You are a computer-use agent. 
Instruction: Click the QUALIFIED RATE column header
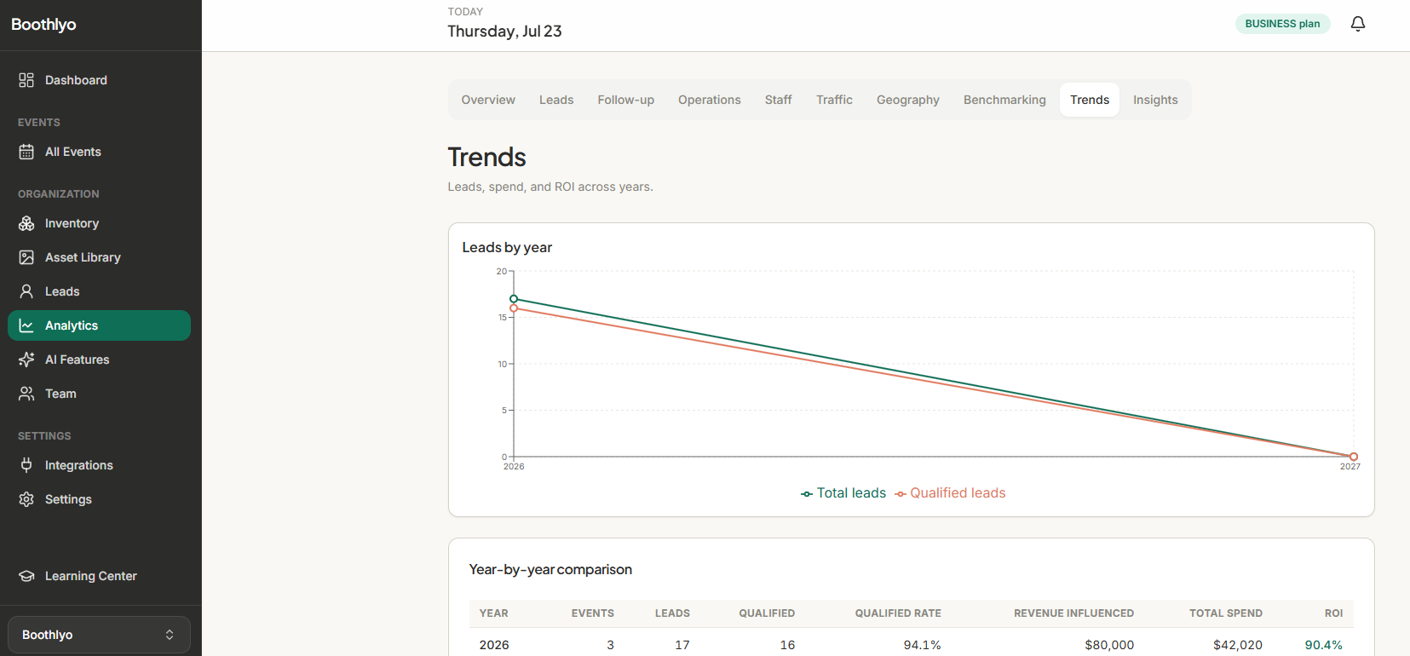point(898,613)
